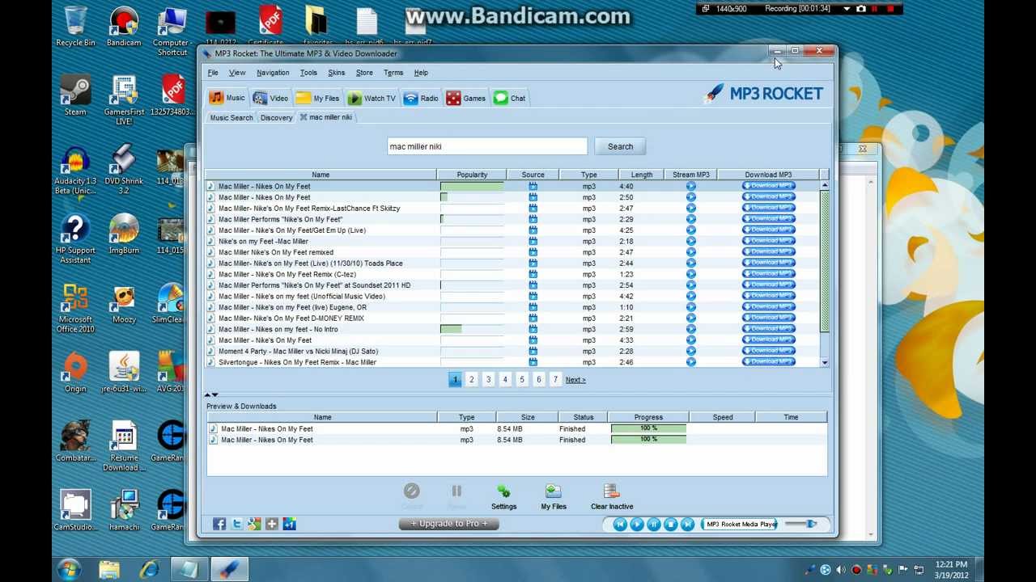Image resolution: width=1036 pixels, height=582 pixels.
Task: Click the media player play button
Action: pos(637,524)
